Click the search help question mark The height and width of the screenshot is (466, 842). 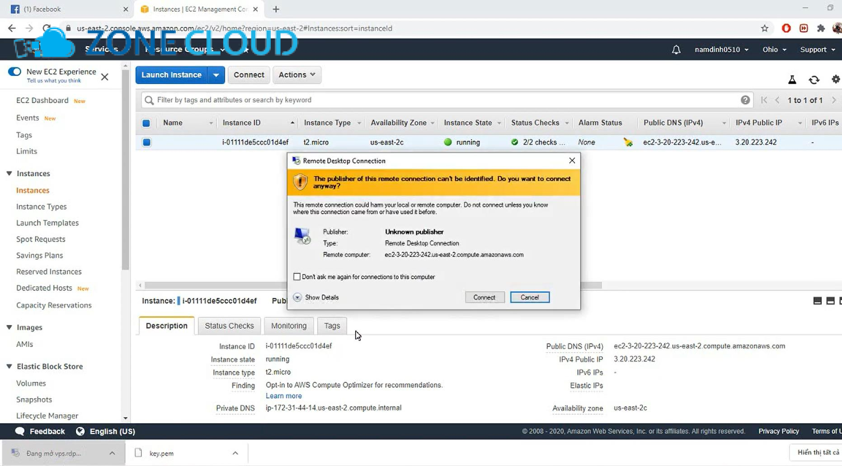click(746, 100)
